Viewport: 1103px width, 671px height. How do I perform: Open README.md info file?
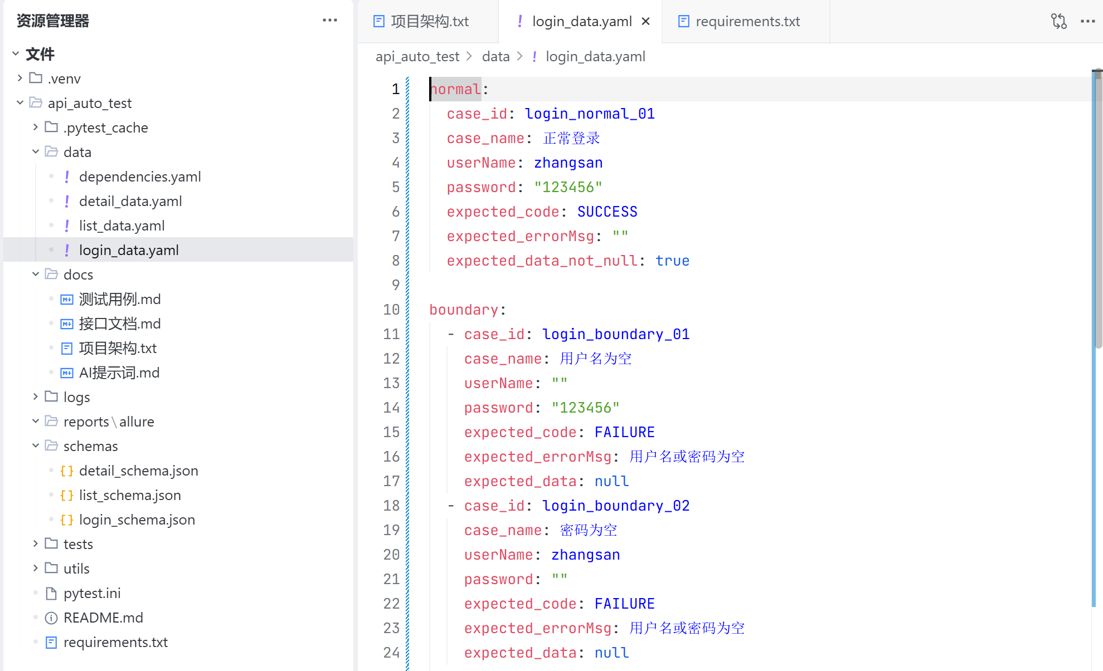click(x=103, y=618)
